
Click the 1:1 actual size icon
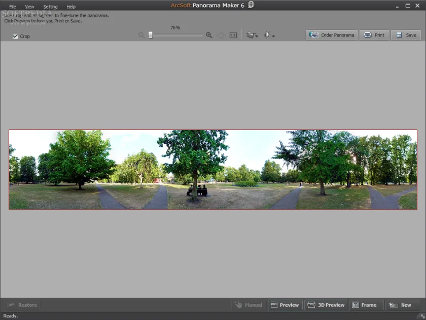point(233,35)
